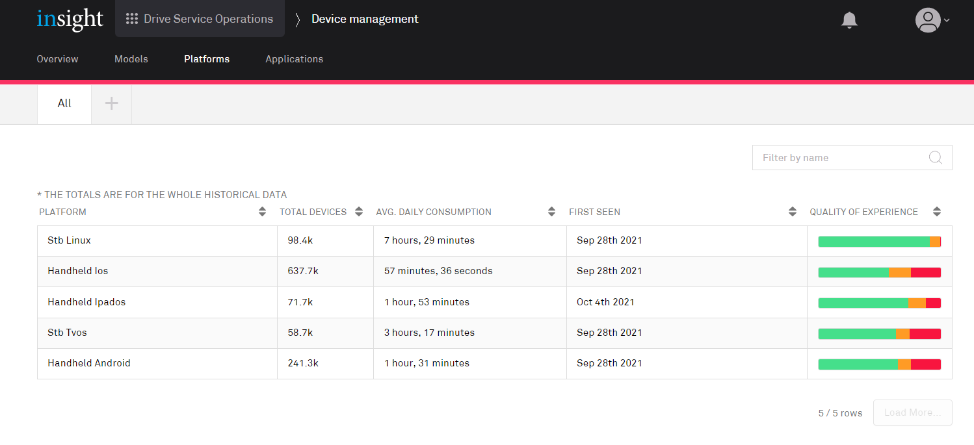Viewport: 974px width, 445px height.
Task: Open Drive Service Operations app switcher
Action: [200, 19]
